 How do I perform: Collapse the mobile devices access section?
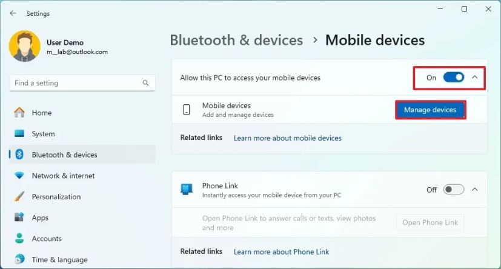475,78
